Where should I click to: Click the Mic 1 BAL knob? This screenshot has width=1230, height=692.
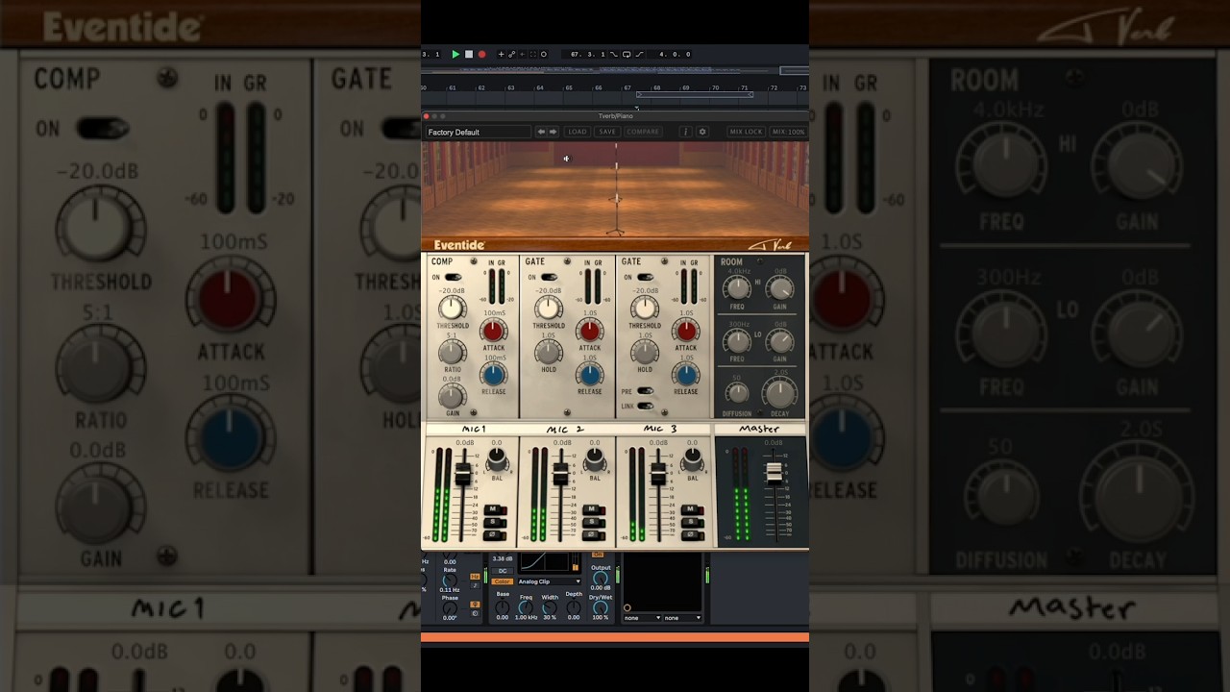click(x=497, y=459)
